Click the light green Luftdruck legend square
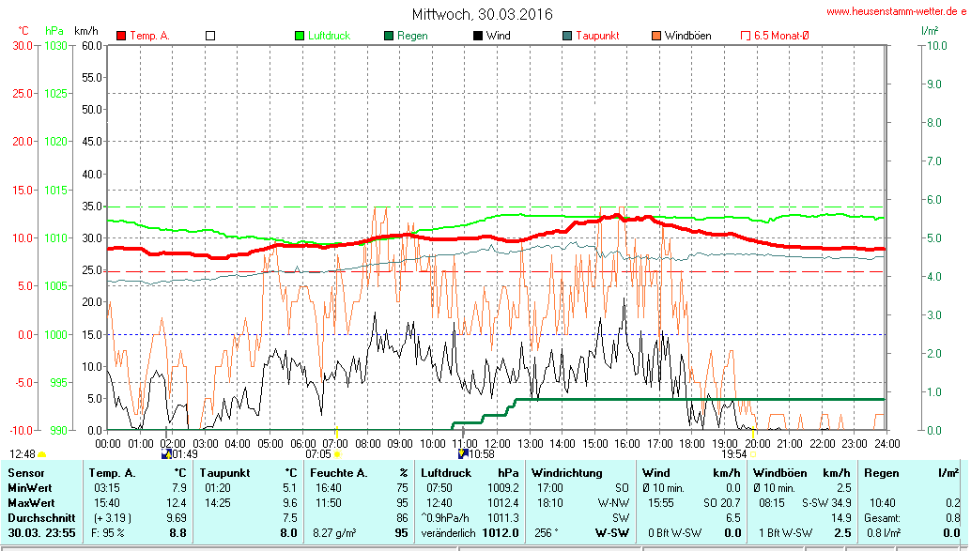971x551 pixels. (301, 36)
